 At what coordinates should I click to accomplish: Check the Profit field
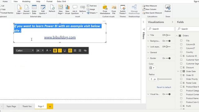[x=181, y=106]
